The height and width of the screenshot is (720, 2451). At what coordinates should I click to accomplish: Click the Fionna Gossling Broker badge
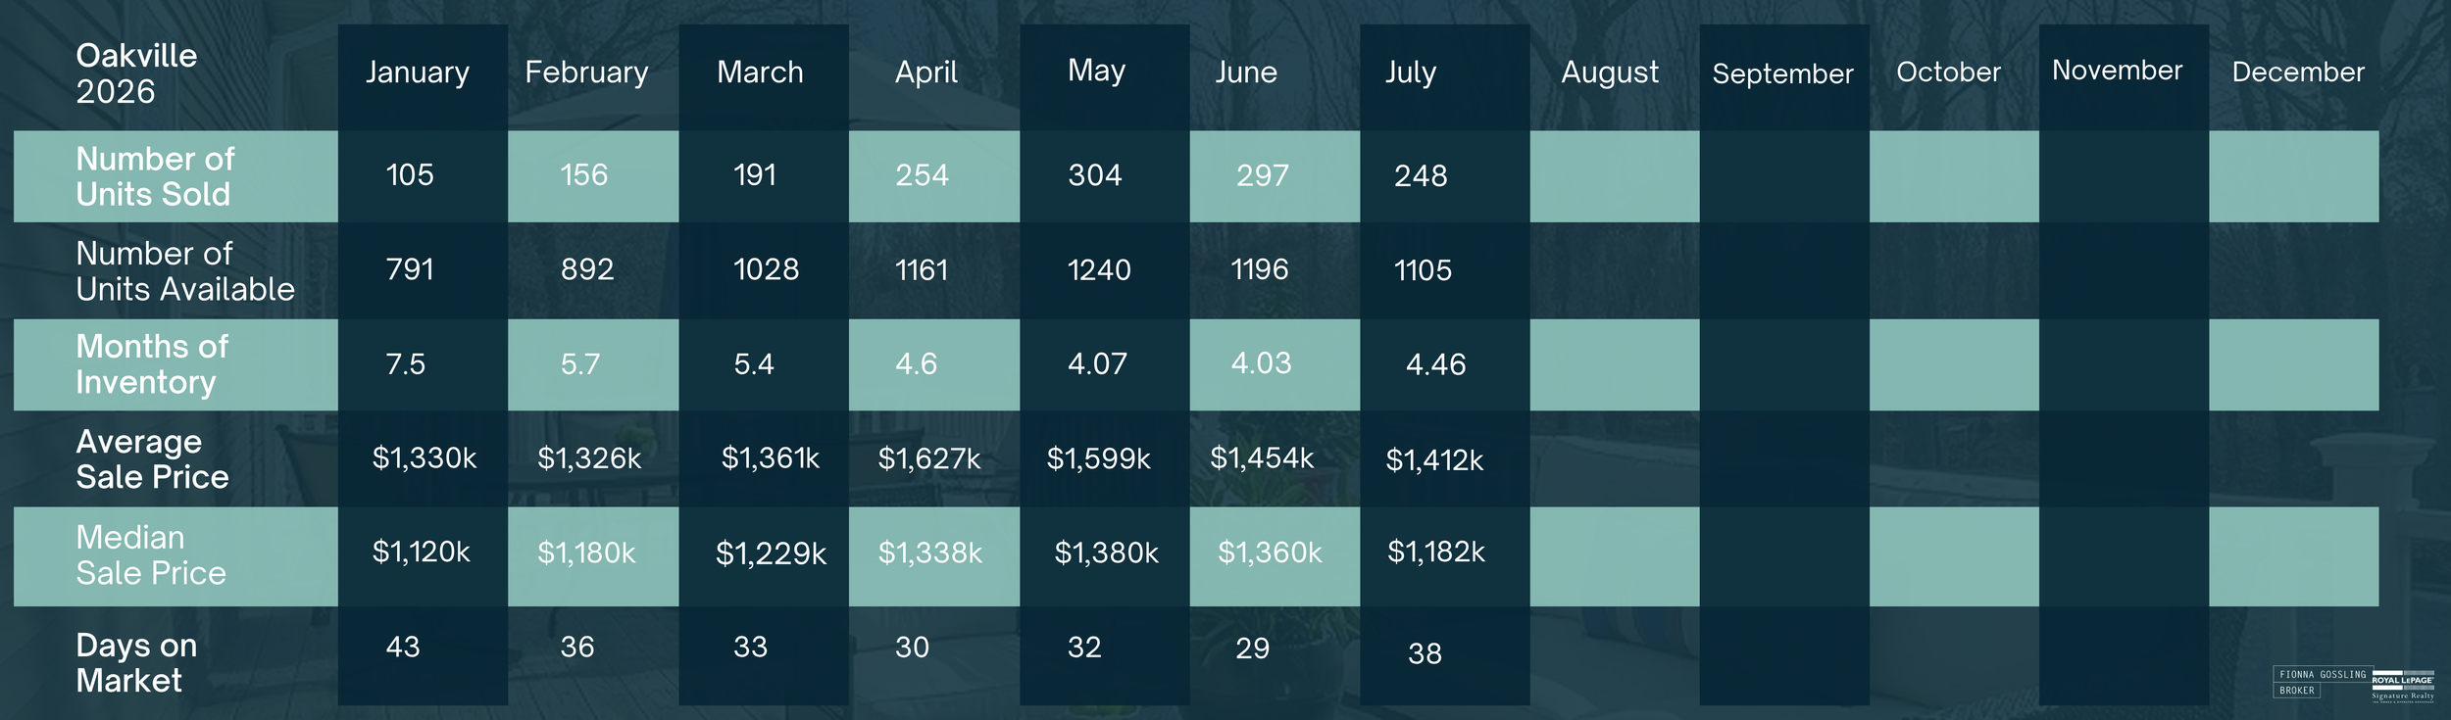click(2322, 682)
